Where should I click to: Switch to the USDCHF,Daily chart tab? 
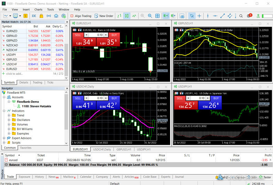(102, 150)
